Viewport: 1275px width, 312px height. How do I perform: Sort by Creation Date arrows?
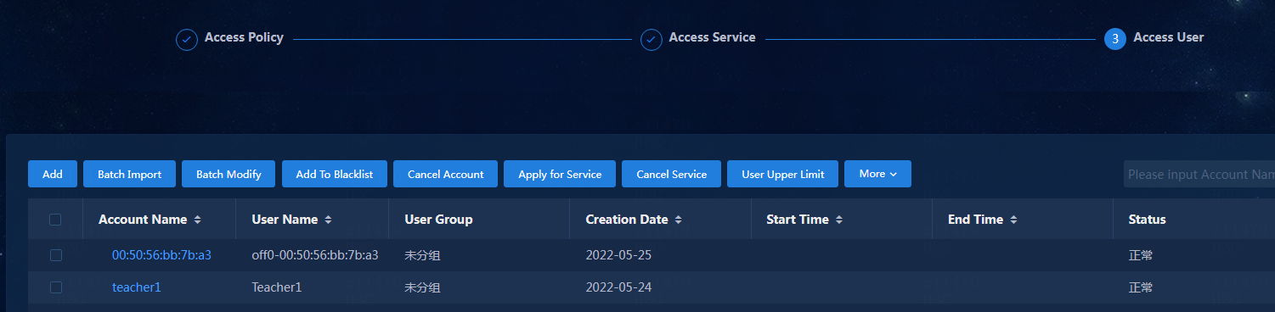click(679, 220)
